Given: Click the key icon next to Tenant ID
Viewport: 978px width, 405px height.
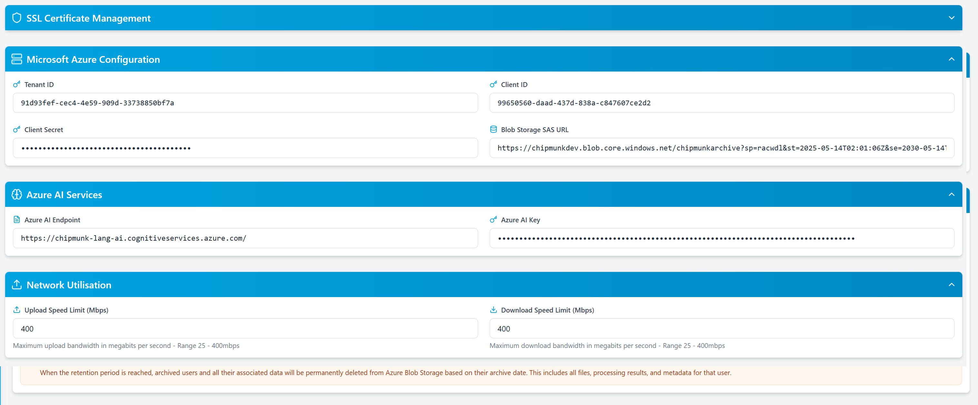Looking at the screenshot, I should coord(17,84).
